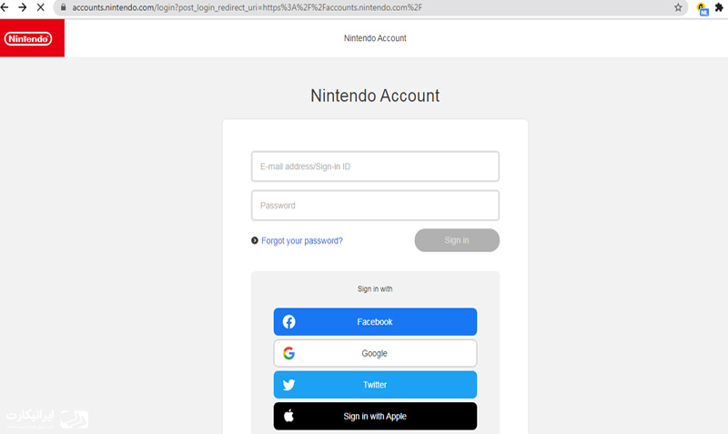Click the red Nintendo logo
Screen dimensions: 728x434
32,38
